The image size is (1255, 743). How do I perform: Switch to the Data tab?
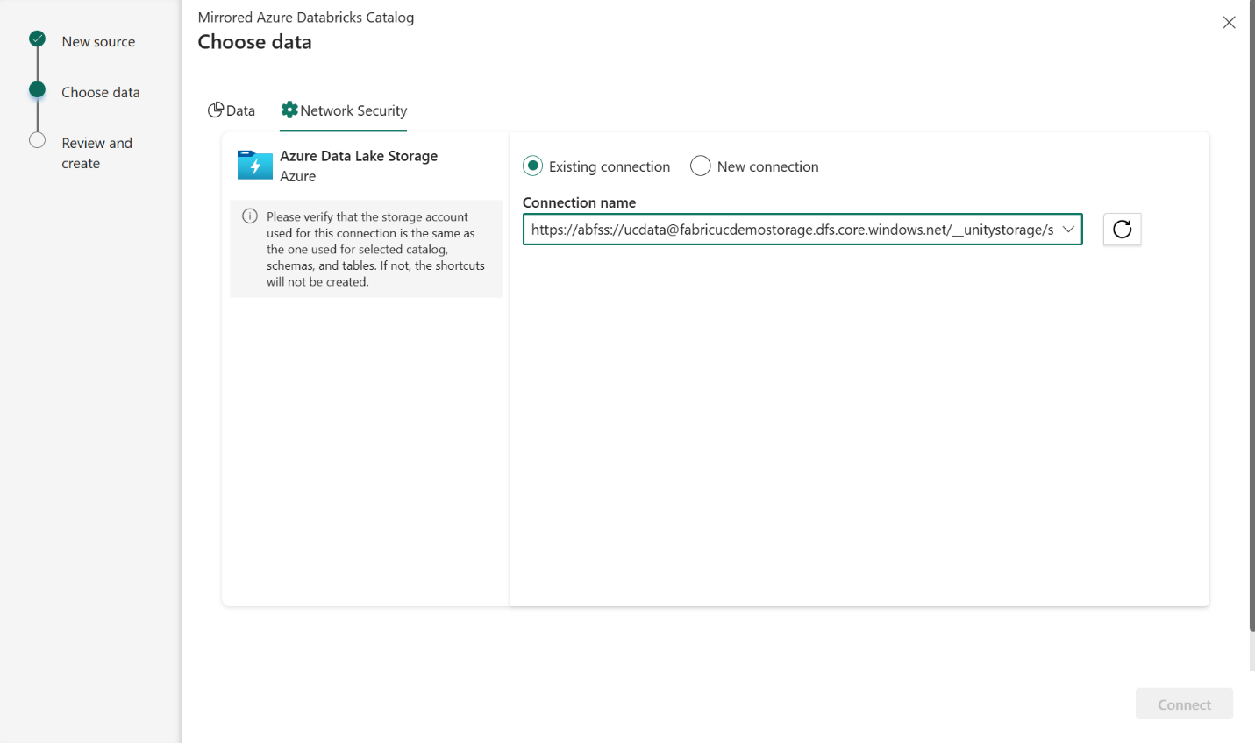(232, 110)
